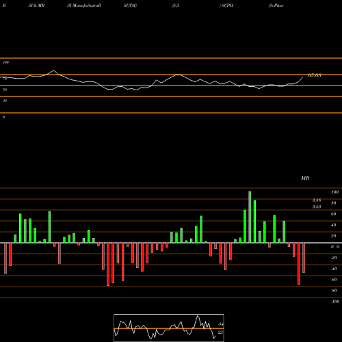This screenshot has width=342, height=342.
Task: Click the 80 label on MR axis
Action: point(334,203)
